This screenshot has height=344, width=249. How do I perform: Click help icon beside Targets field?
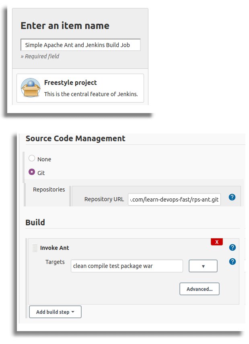click(x=232, y=262)
